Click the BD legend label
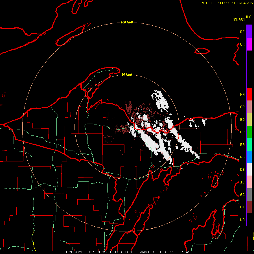Screen dimensions: 254x254 (x=242, y=120)
